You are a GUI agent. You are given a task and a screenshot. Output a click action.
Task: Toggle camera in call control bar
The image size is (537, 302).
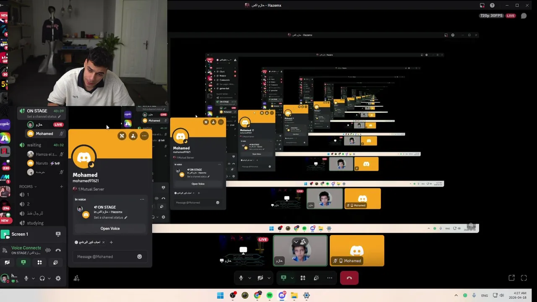tap(260, 278)
